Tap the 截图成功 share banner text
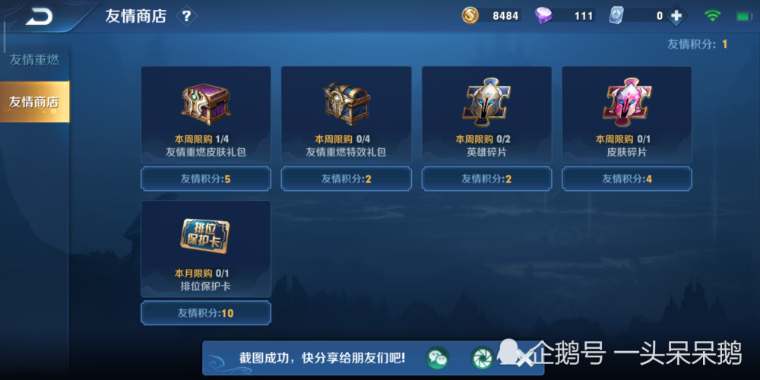This screenshot has height=380, width=760. 321,358
